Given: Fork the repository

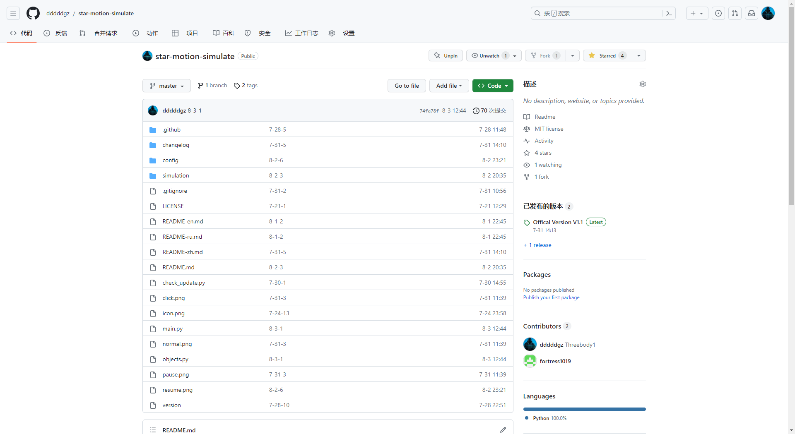Looking at the screenshot, I should pos(545,55).
